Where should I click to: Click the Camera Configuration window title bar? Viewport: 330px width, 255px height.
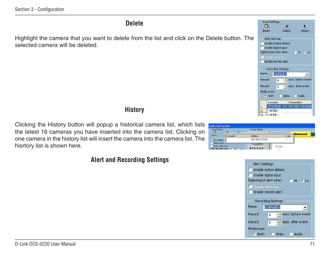click(x=262, y=126)
